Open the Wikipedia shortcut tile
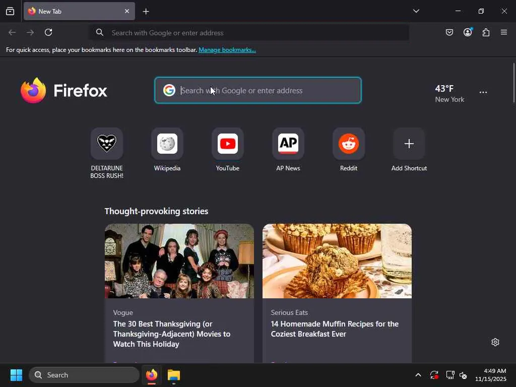The width and height of the screenshot is (516, 387). [167, 150]
